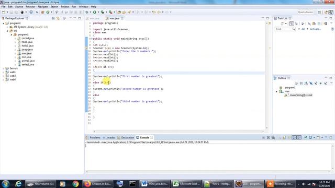
Task: Click the Debug bug icon in the toolbar
Action: [87, 12]
